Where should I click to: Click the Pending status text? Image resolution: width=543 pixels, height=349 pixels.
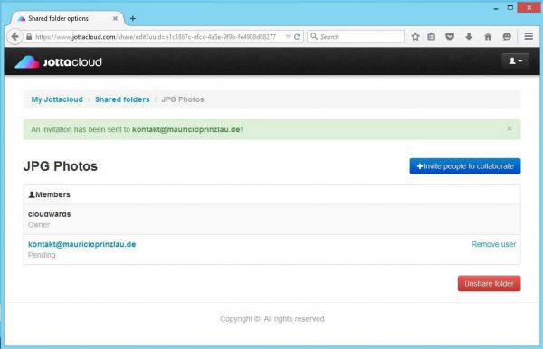42,255
